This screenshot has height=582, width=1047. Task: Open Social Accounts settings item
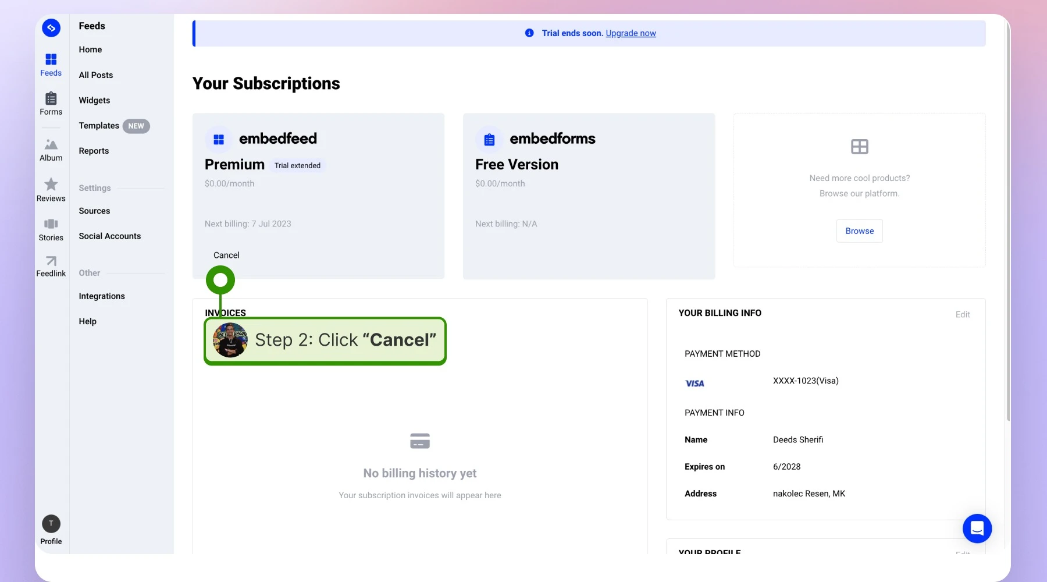[x=110, y=236]
